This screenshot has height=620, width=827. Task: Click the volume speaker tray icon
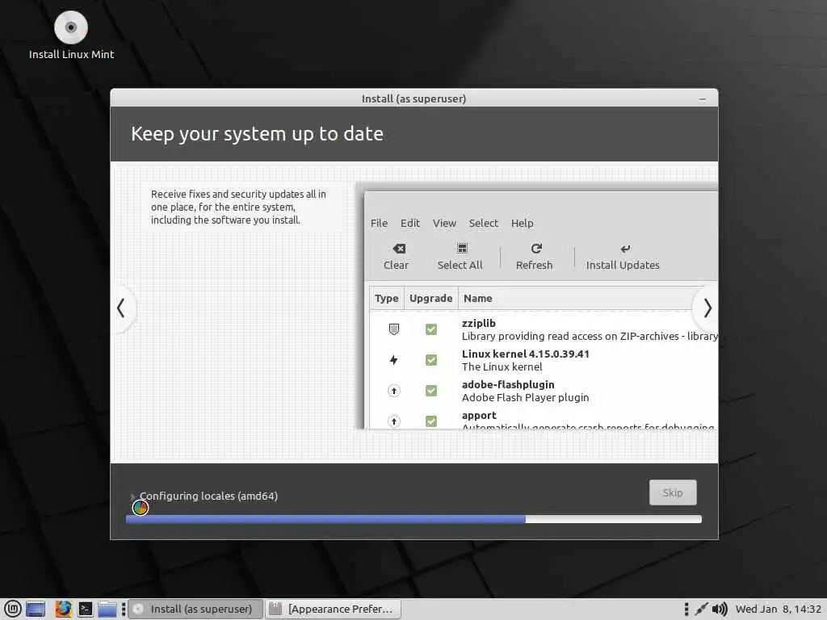720,609
